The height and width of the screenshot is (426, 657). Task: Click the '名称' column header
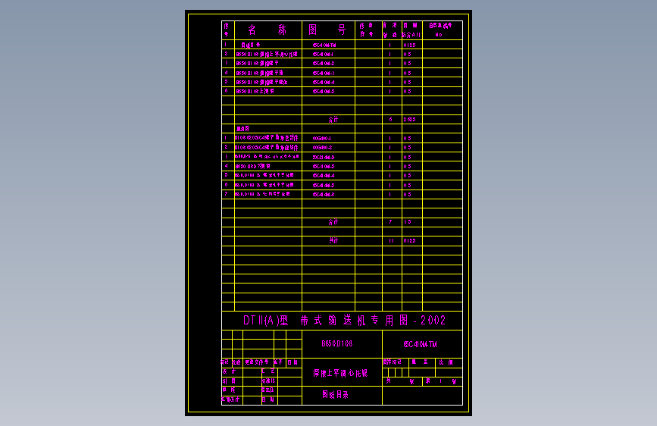(267, 30)
